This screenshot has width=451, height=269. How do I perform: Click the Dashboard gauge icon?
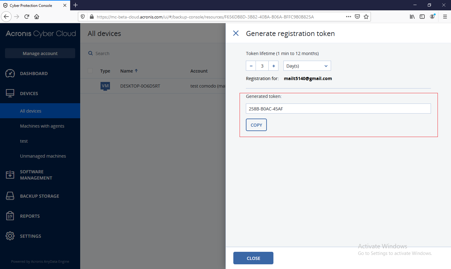point(10,74)
